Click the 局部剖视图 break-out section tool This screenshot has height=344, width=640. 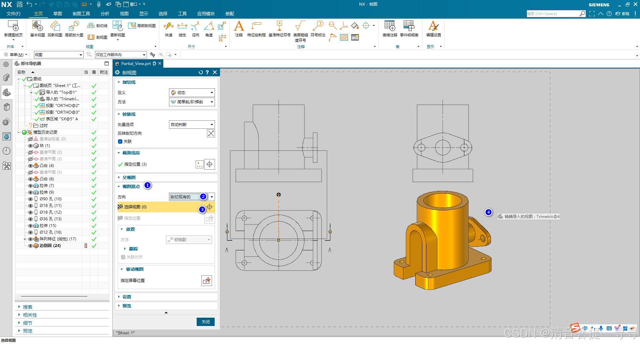(x=142, y=26)
